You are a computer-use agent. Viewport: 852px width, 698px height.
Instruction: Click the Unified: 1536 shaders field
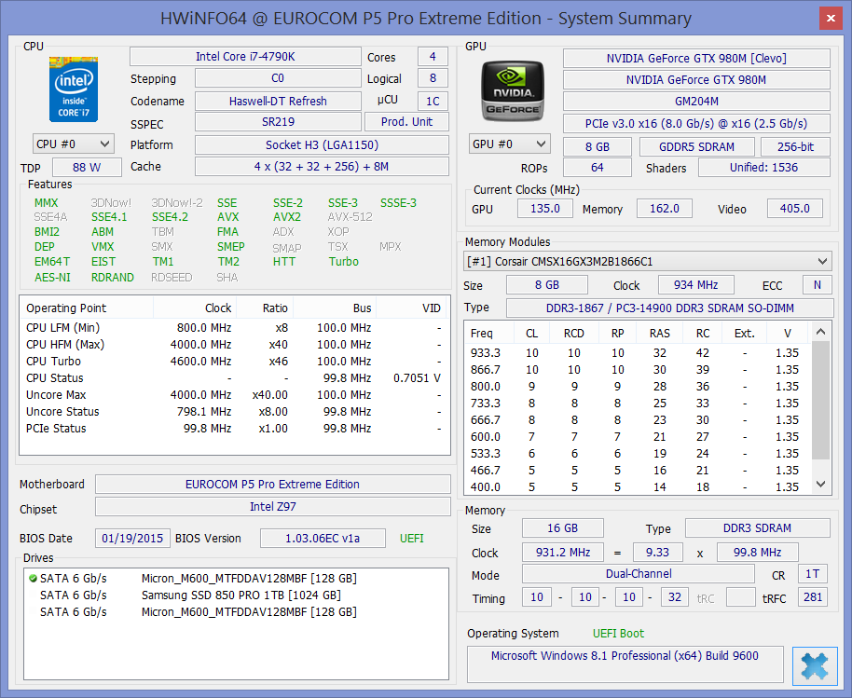pyautogui.click(x=764, y=168)
